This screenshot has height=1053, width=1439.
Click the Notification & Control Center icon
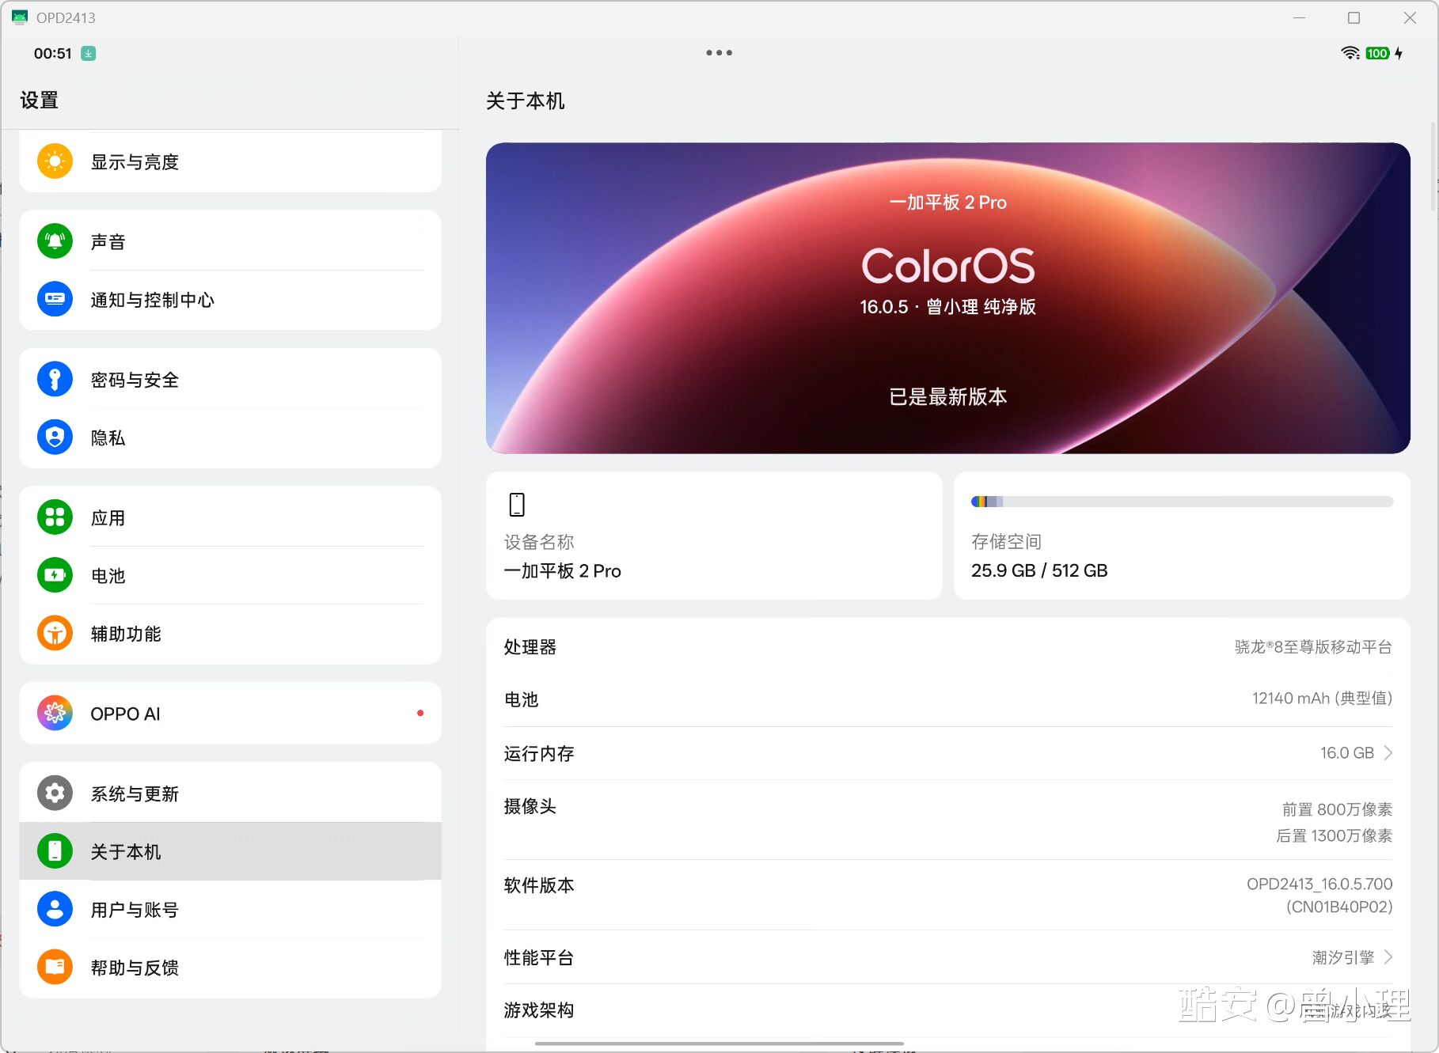[x=55, y=299]
